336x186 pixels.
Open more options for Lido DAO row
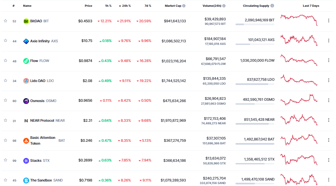pos(329,80)
